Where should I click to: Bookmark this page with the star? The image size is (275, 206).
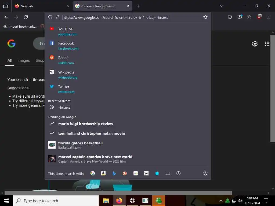205,17
